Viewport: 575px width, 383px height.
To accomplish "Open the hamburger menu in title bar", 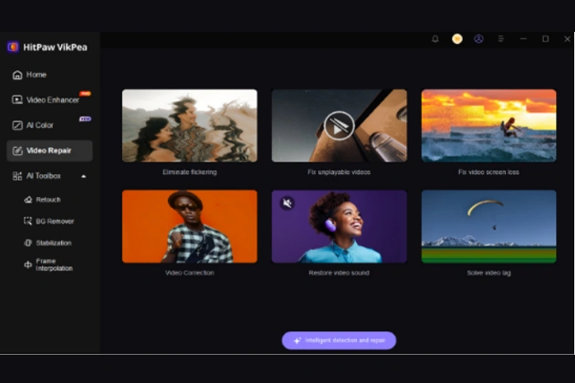I will click(501, 39).
